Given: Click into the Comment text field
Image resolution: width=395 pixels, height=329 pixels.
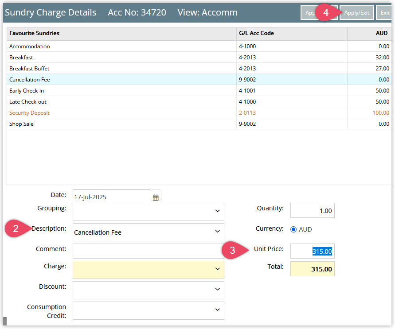Looking at the screenshot, I should tap(149, 251).
